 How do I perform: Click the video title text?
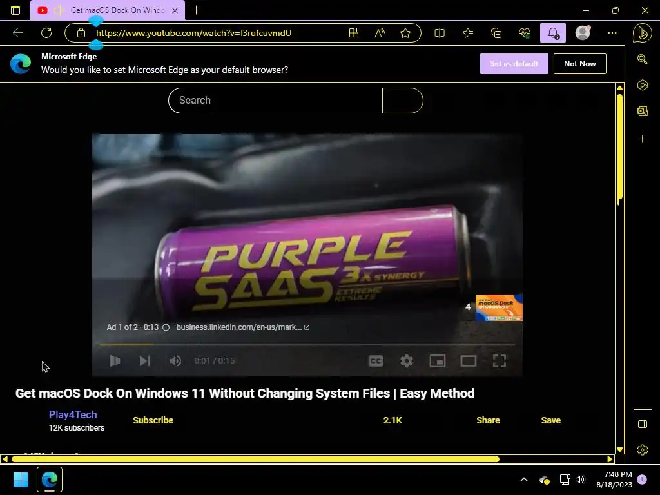(x=245, y=393)
